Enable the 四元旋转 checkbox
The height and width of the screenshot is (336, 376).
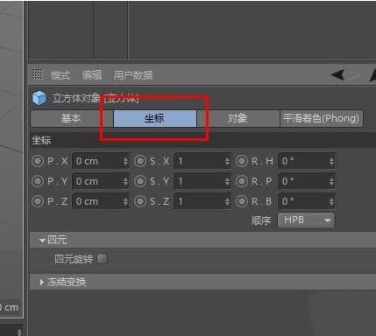pyautogui.click(x=102, y=258)
